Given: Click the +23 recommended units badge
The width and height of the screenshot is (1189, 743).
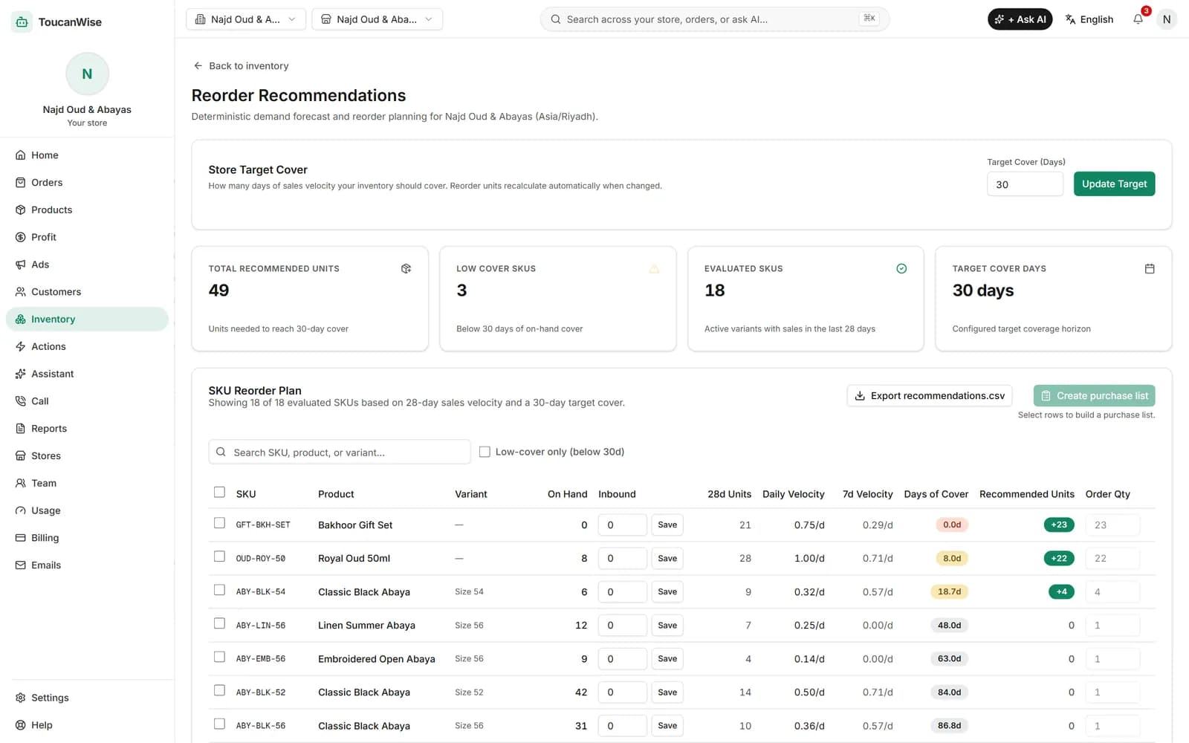Looking at the screenshot, I should coord(1059,525).
